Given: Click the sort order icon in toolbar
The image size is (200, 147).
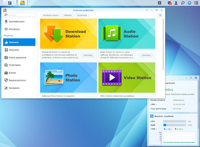Looking at the screenshot, I should [160, 15].
